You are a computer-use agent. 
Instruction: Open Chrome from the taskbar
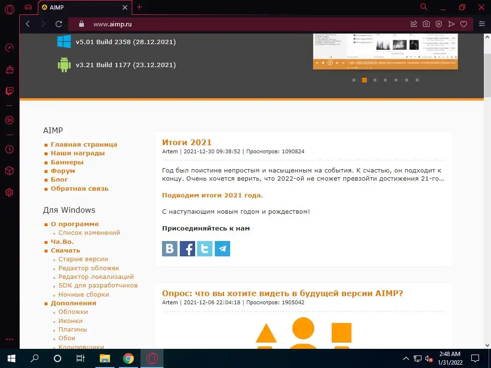tap(129, 358)
